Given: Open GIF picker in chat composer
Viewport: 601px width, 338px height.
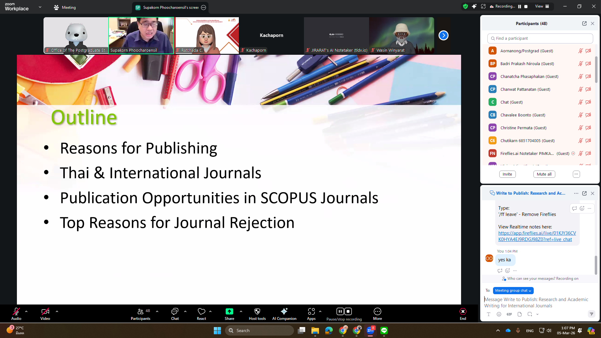Looking at the screenshot, I should pyautogui.click(x=509, y=314).
